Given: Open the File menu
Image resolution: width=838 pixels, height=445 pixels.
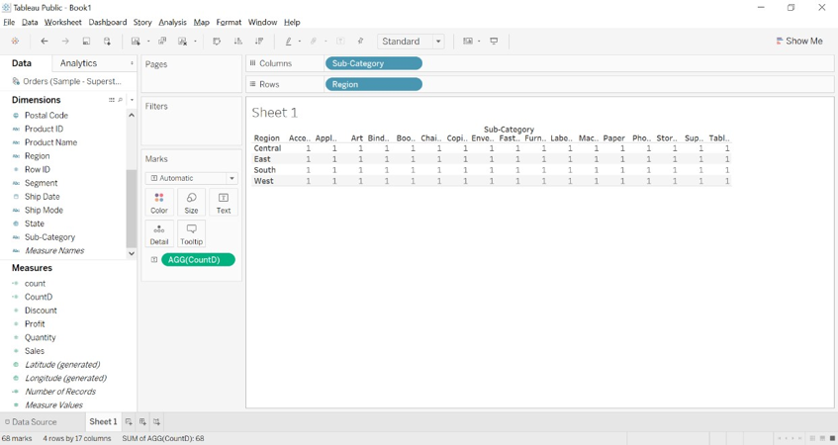Looking at the screenshot, I should [x=9, y=22].
